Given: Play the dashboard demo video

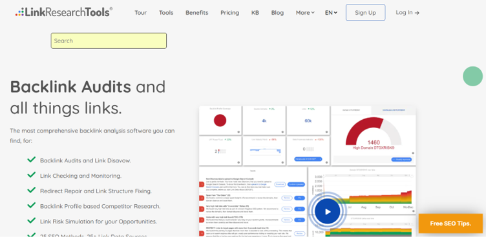Looking at the screenshot, I should pyautogui.click(x=327, y=211).
